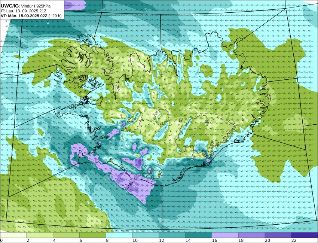This screenshot has width=318, height=243.
Task: Click the 'VT: Mán. 15.09.2025 02Z' line
Action: [24, 16]
